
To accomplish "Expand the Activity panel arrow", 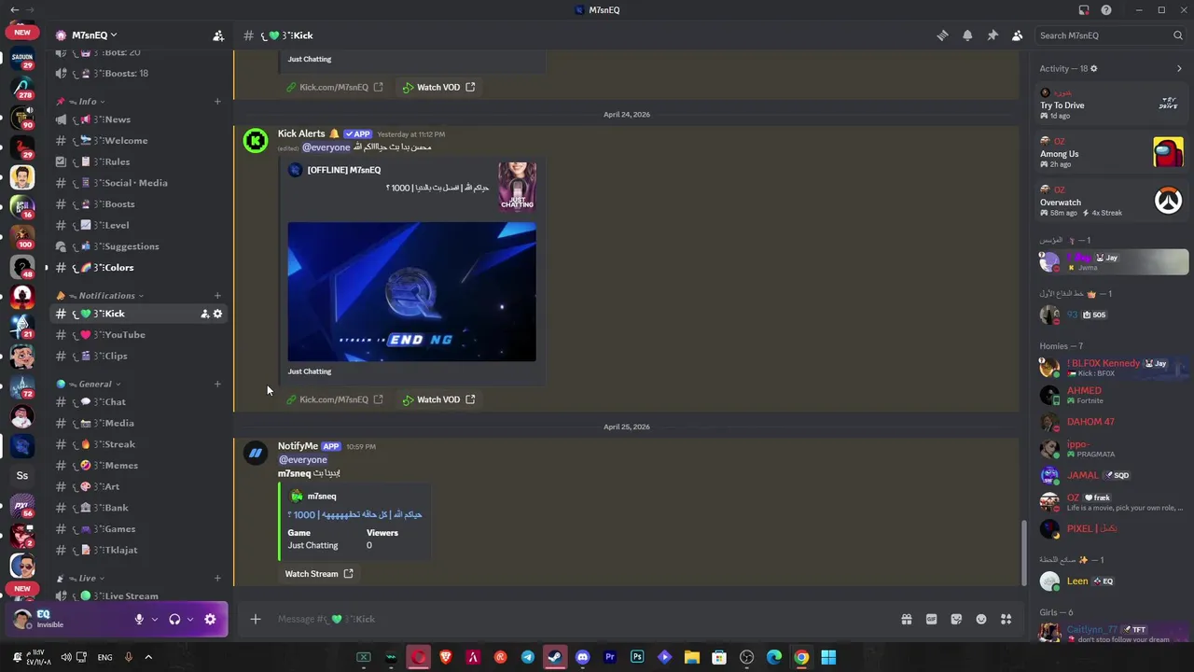I will (x=1179, y=68).
